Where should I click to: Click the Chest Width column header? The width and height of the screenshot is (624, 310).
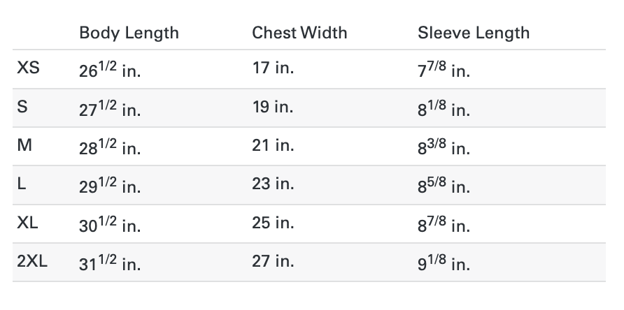(299, 33)
